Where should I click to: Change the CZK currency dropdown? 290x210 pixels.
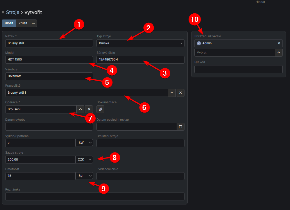[x=84, y=160]
